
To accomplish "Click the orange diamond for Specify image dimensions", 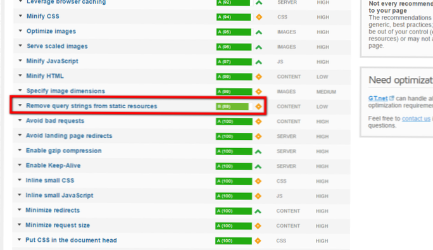I will click(259, 91).
